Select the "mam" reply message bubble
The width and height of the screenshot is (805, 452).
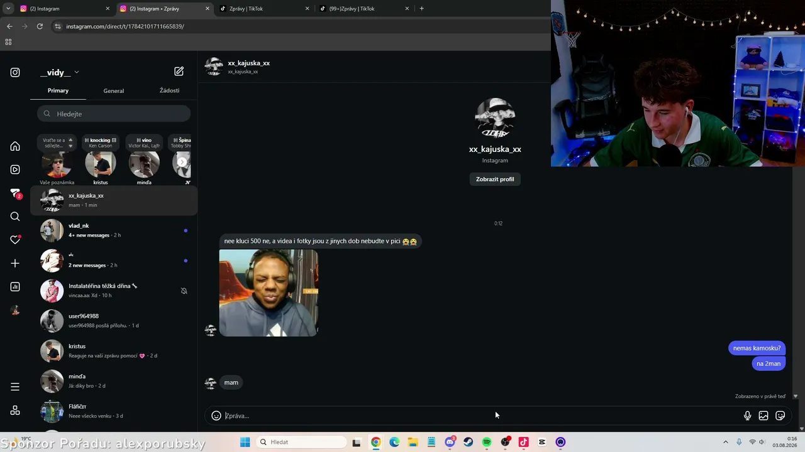231,382
